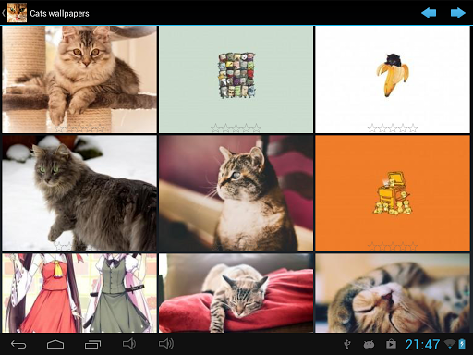Raise volume with the volume up icon
Image resolution: width=473 pixels, height=355 pixels.
pos(166,344)
